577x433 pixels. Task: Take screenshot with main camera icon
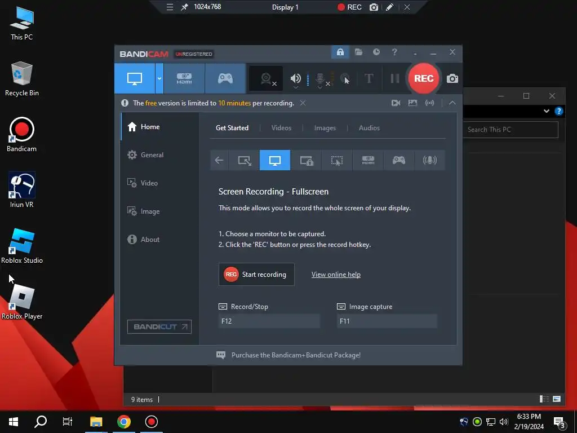point(452,78)
